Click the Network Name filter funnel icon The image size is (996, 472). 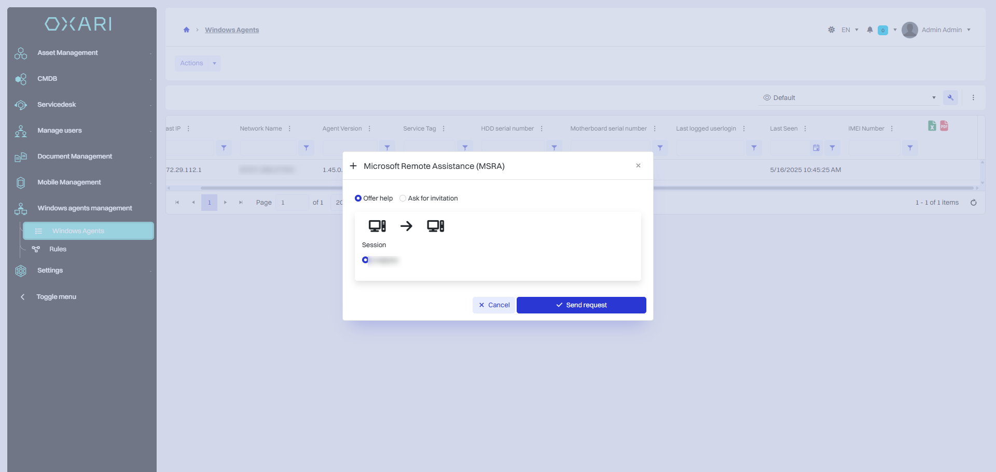click(x=306, y=148)
